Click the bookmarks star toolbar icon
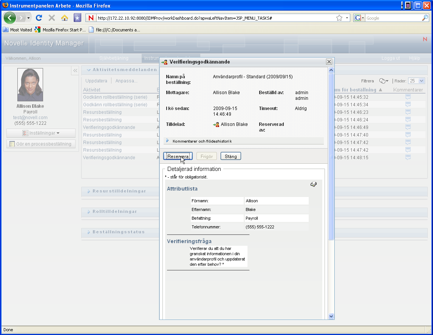The width and height of the screenshot is (433, 335). point(77,18)
